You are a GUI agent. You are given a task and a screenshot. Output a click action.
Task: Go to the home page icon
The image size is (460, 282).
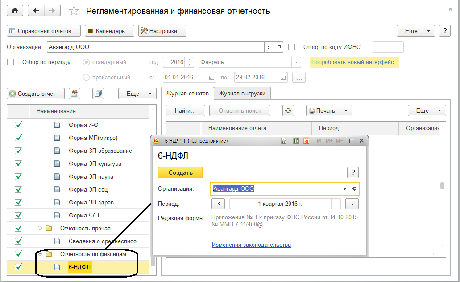(15, 11)
